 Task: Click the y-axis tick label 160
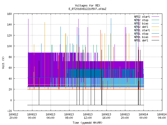(x=9, y=14)
